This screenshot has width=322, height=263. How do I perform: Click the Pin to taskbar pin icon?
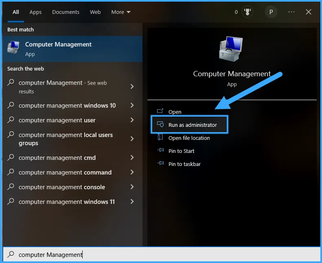160,163
